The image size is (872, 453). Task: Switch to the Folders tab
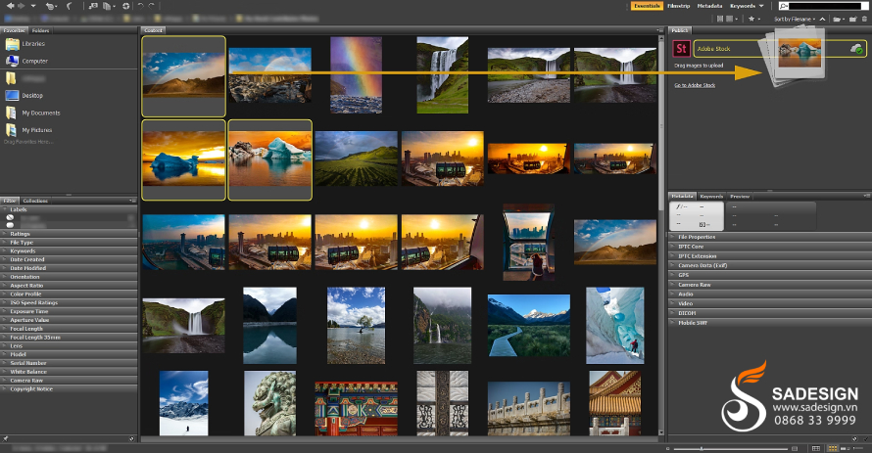click(x=40, y=30)
